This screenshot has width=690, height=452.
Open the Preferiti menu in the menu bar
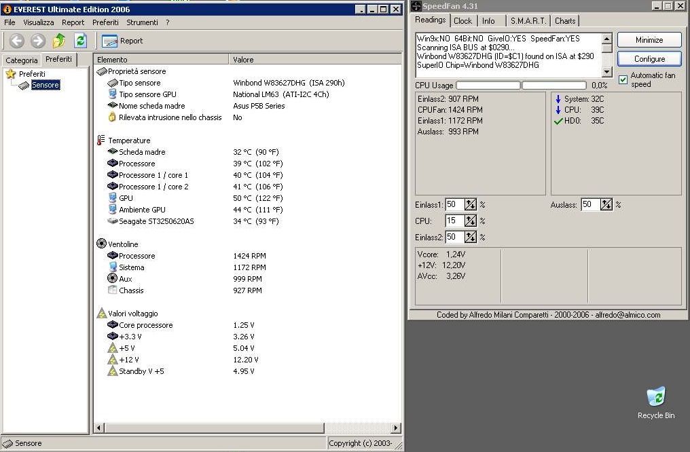coord(106,22)
